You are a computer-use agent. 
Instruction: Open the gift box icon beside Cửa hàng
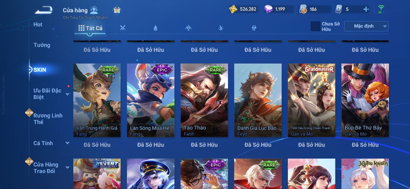click(117, 10)
